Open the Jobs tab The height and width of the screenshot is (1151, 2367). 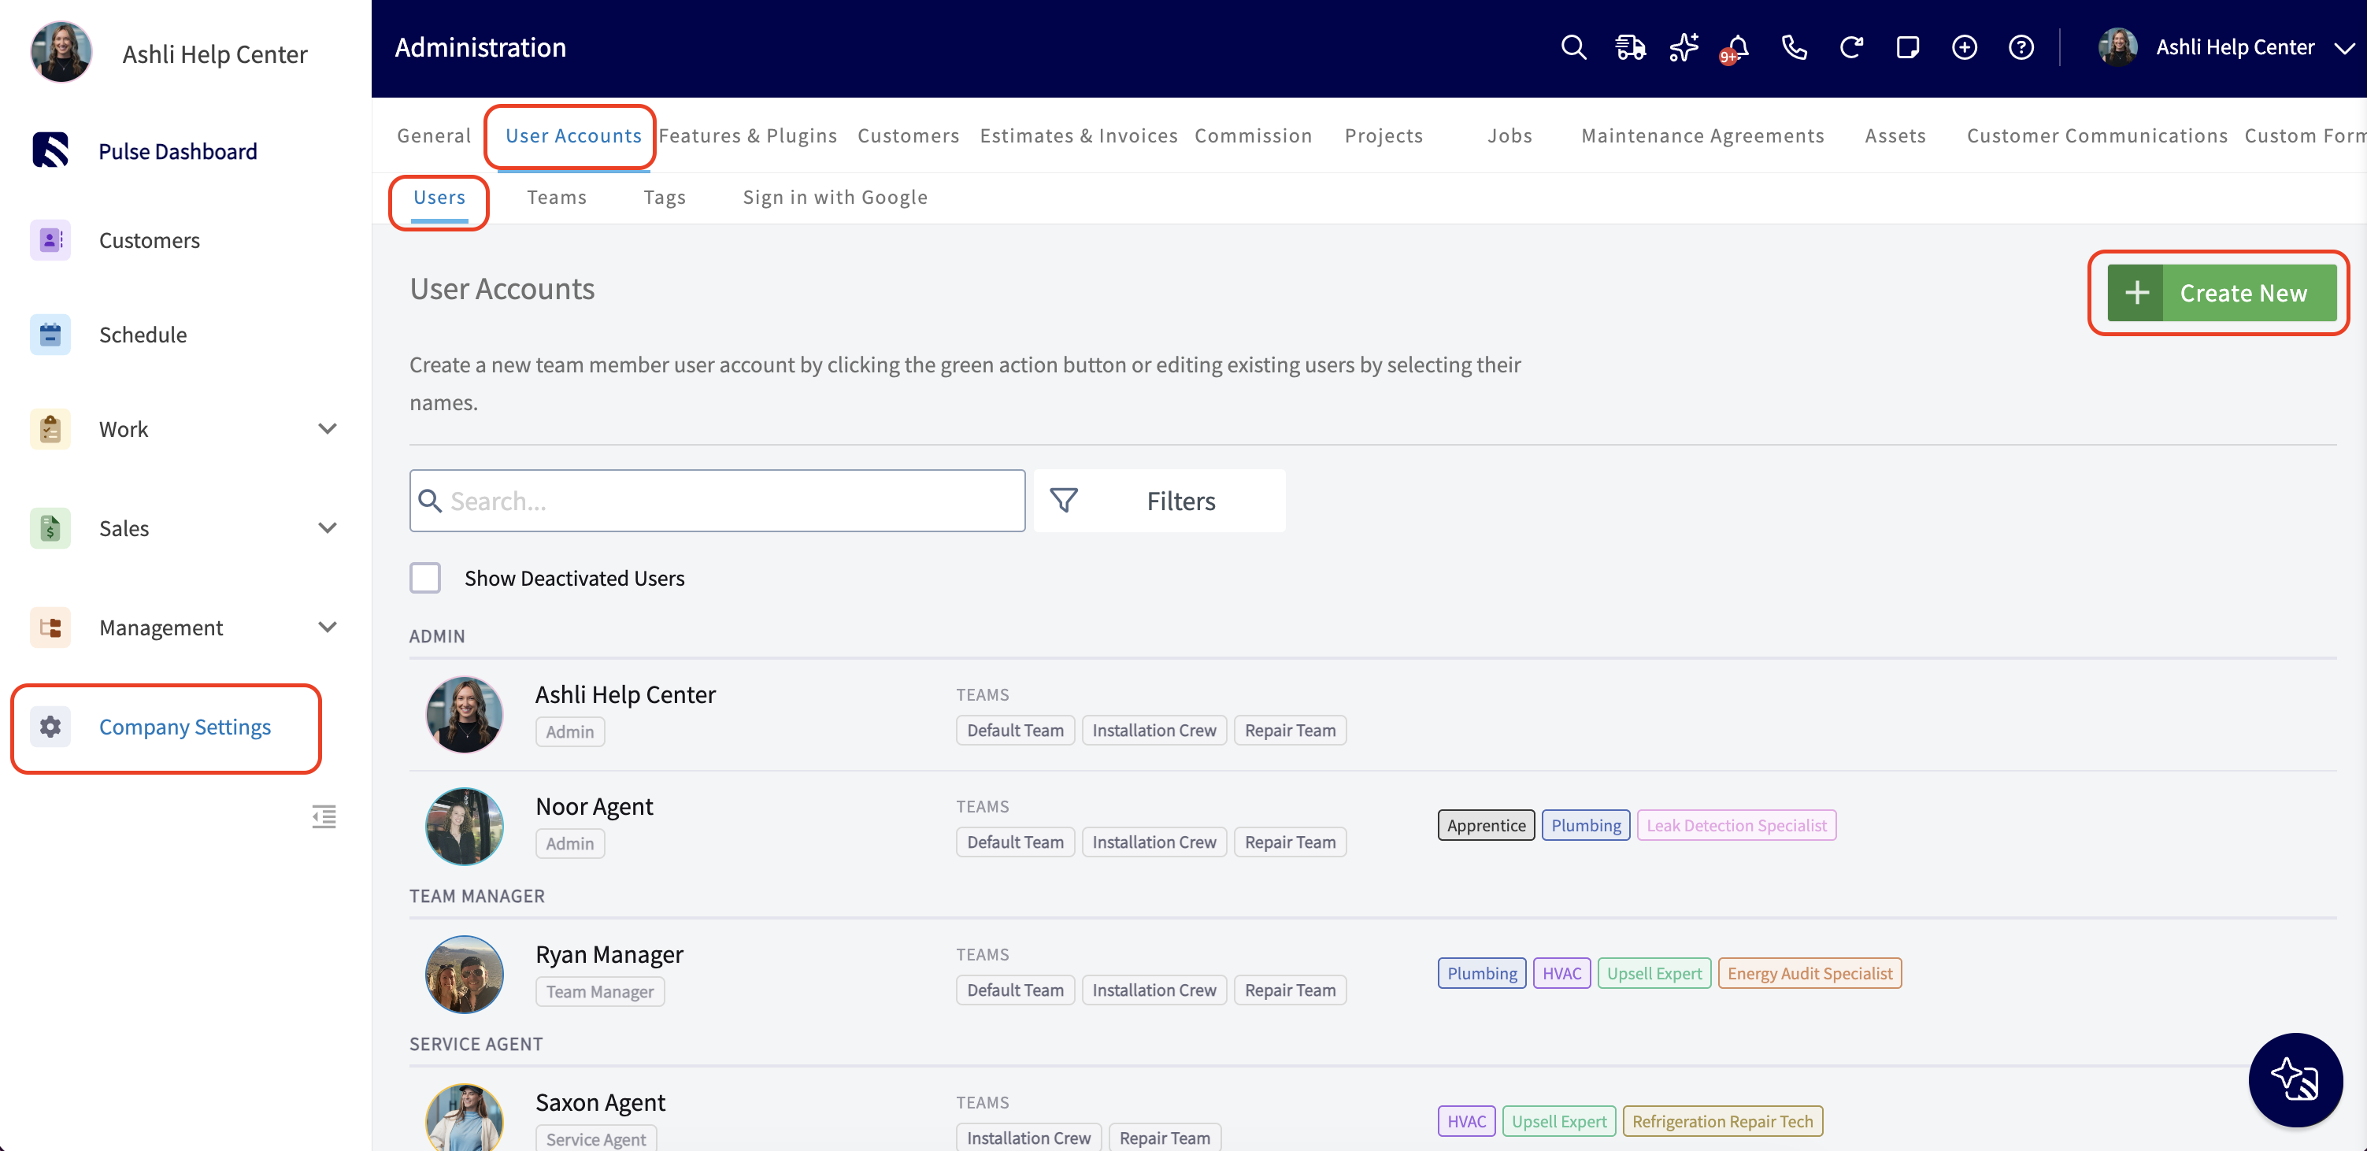1509,135
